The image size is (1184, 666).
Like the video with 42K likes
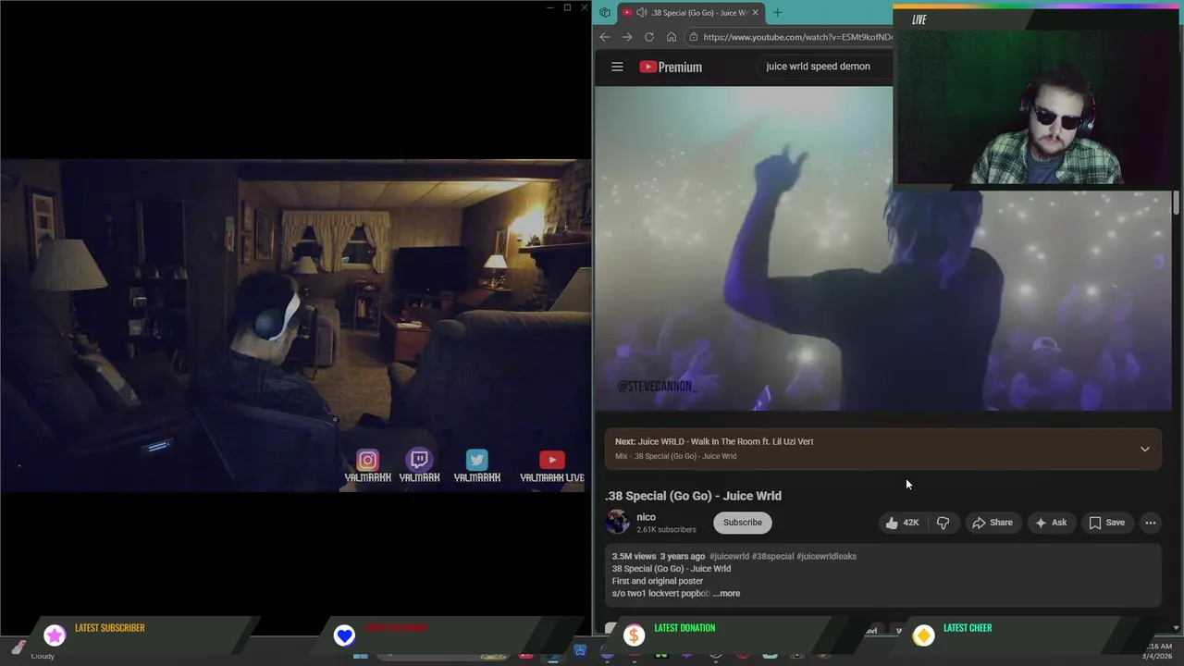tap(902, 523)
